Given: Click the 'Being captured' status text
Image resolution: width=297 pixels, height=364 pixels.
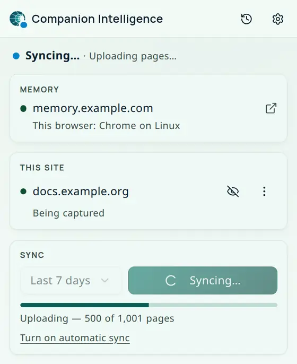Looking at the screenshot, I should 68,213.
